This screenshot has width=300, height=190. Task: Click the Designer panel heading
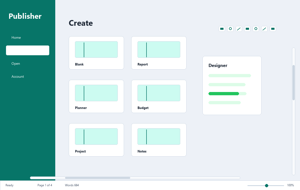(218, 65)
